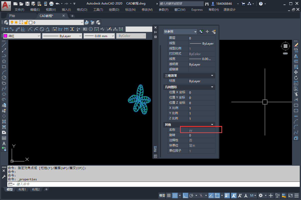Toggle the drawing grid display
Image resolution: width=301 pixels, height=200 pixels.
pyautogui.click(x=169, y=196)
